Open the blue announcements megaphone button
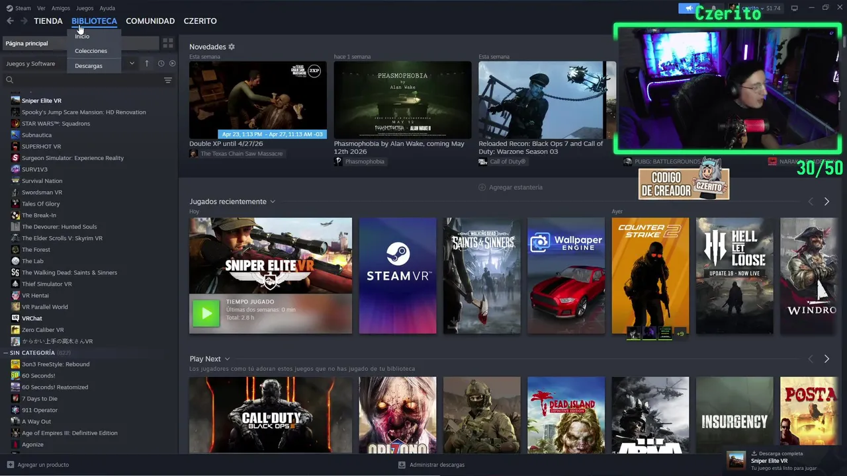 point(689,8)
